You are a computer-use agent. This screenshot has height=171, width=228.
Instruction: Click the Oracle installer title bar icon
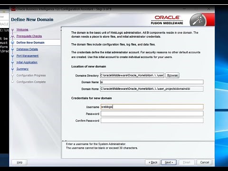click(13, 9)
